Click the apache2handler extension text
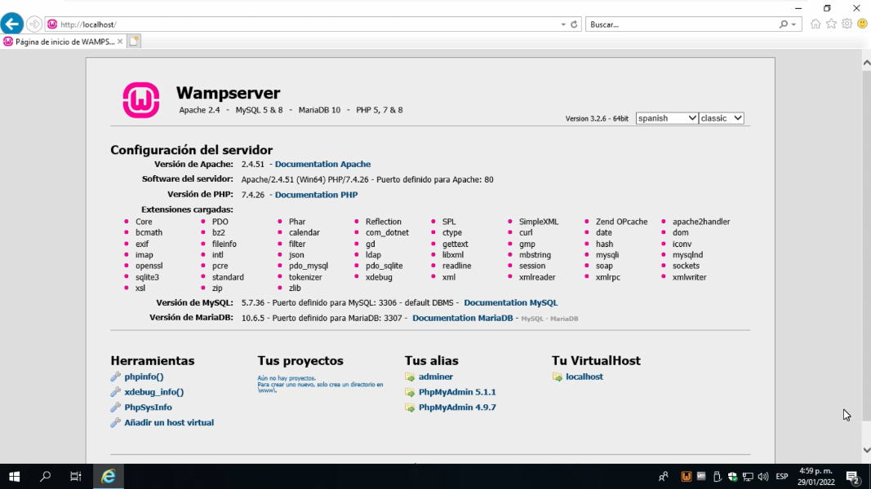 (x=701, y=222)
